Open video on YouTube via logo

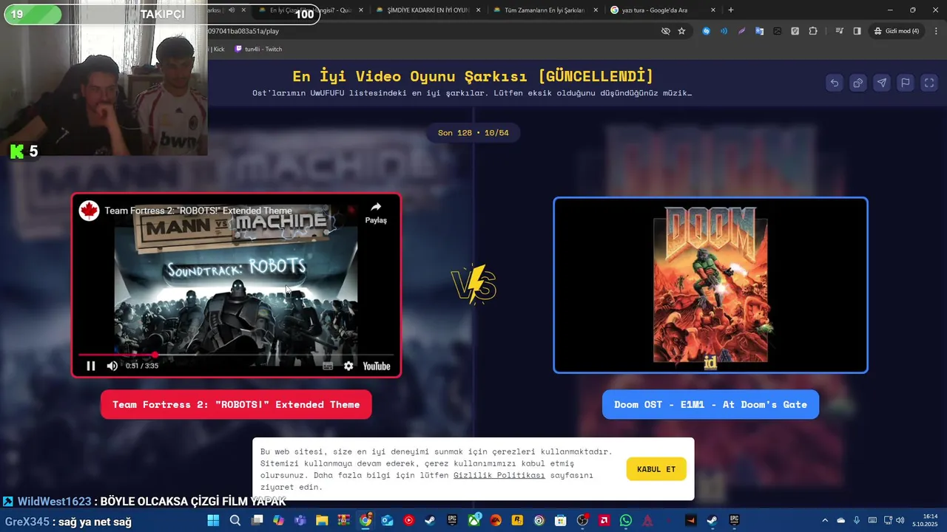376,366
